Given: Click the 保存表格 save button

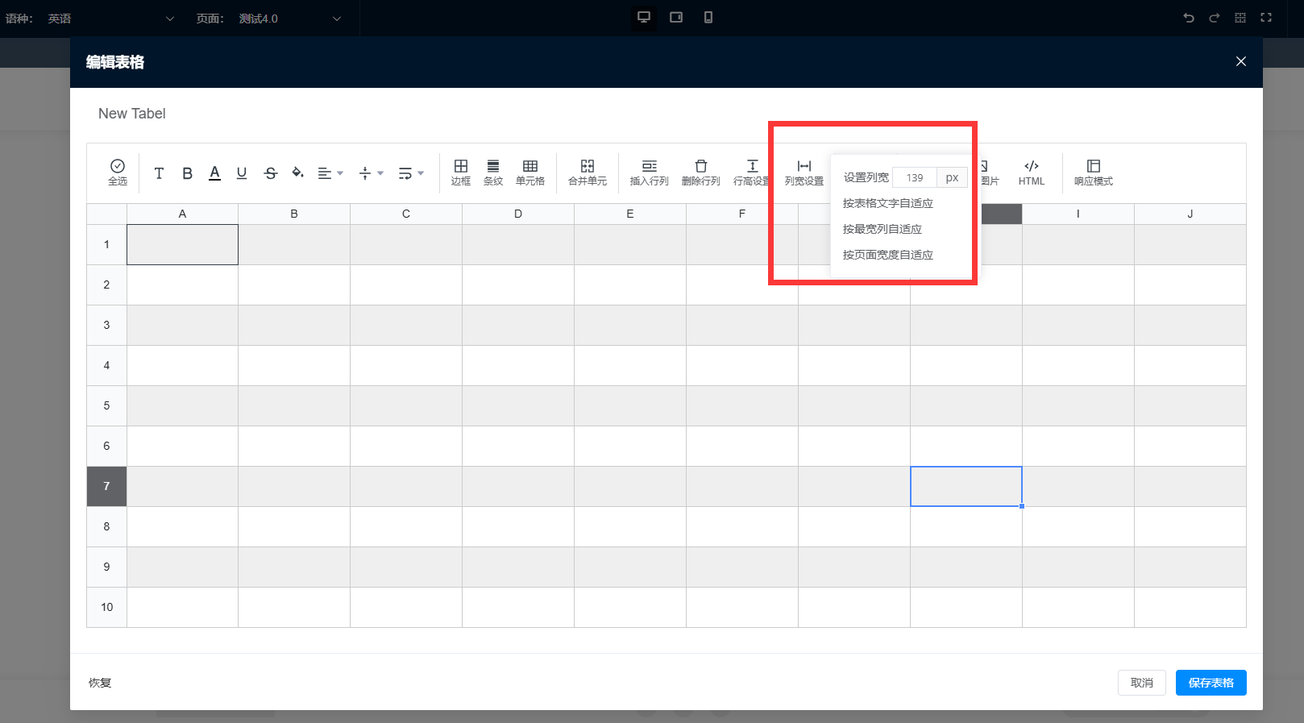Looking at the screenshot, I should coord(1211,683).
